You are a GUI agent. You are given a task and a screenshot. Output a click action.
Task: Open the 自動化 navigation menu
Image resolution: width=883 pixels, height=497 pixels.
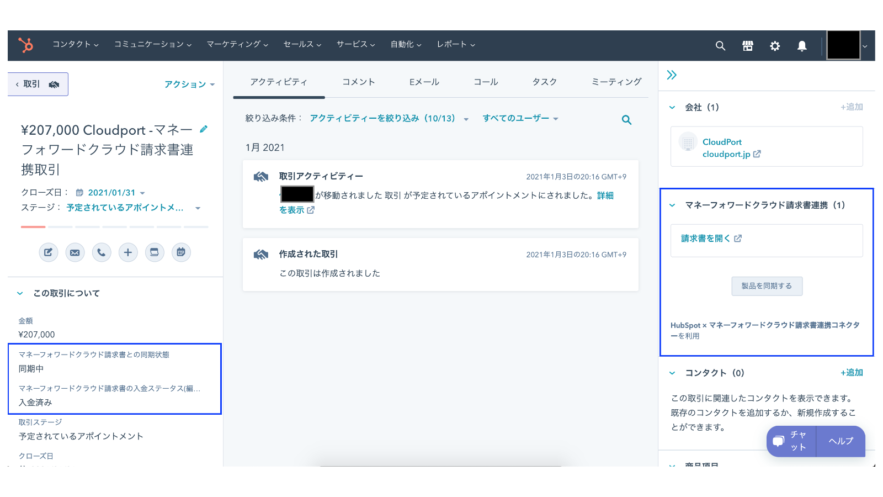point(406,44)
